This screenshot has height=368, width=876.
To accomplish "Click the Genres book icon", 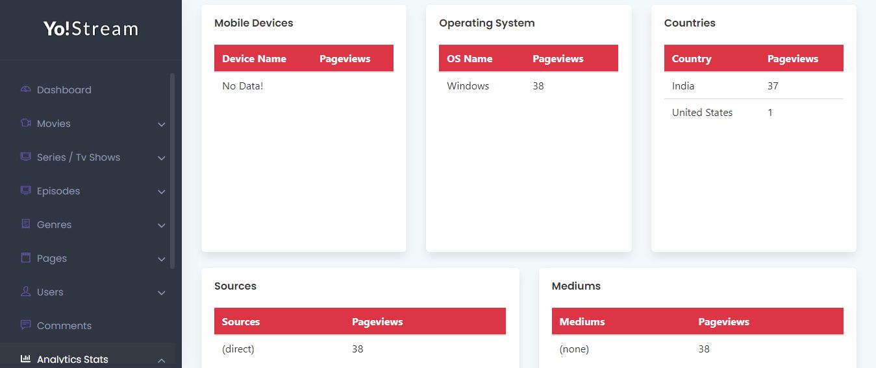I will [26, 224].
